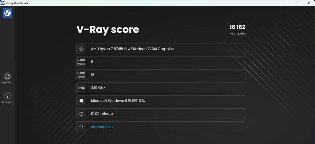The image size is (315, 144).
Task: Select the 4.19 GHz frequency value
Action: [x=98, y=88]
